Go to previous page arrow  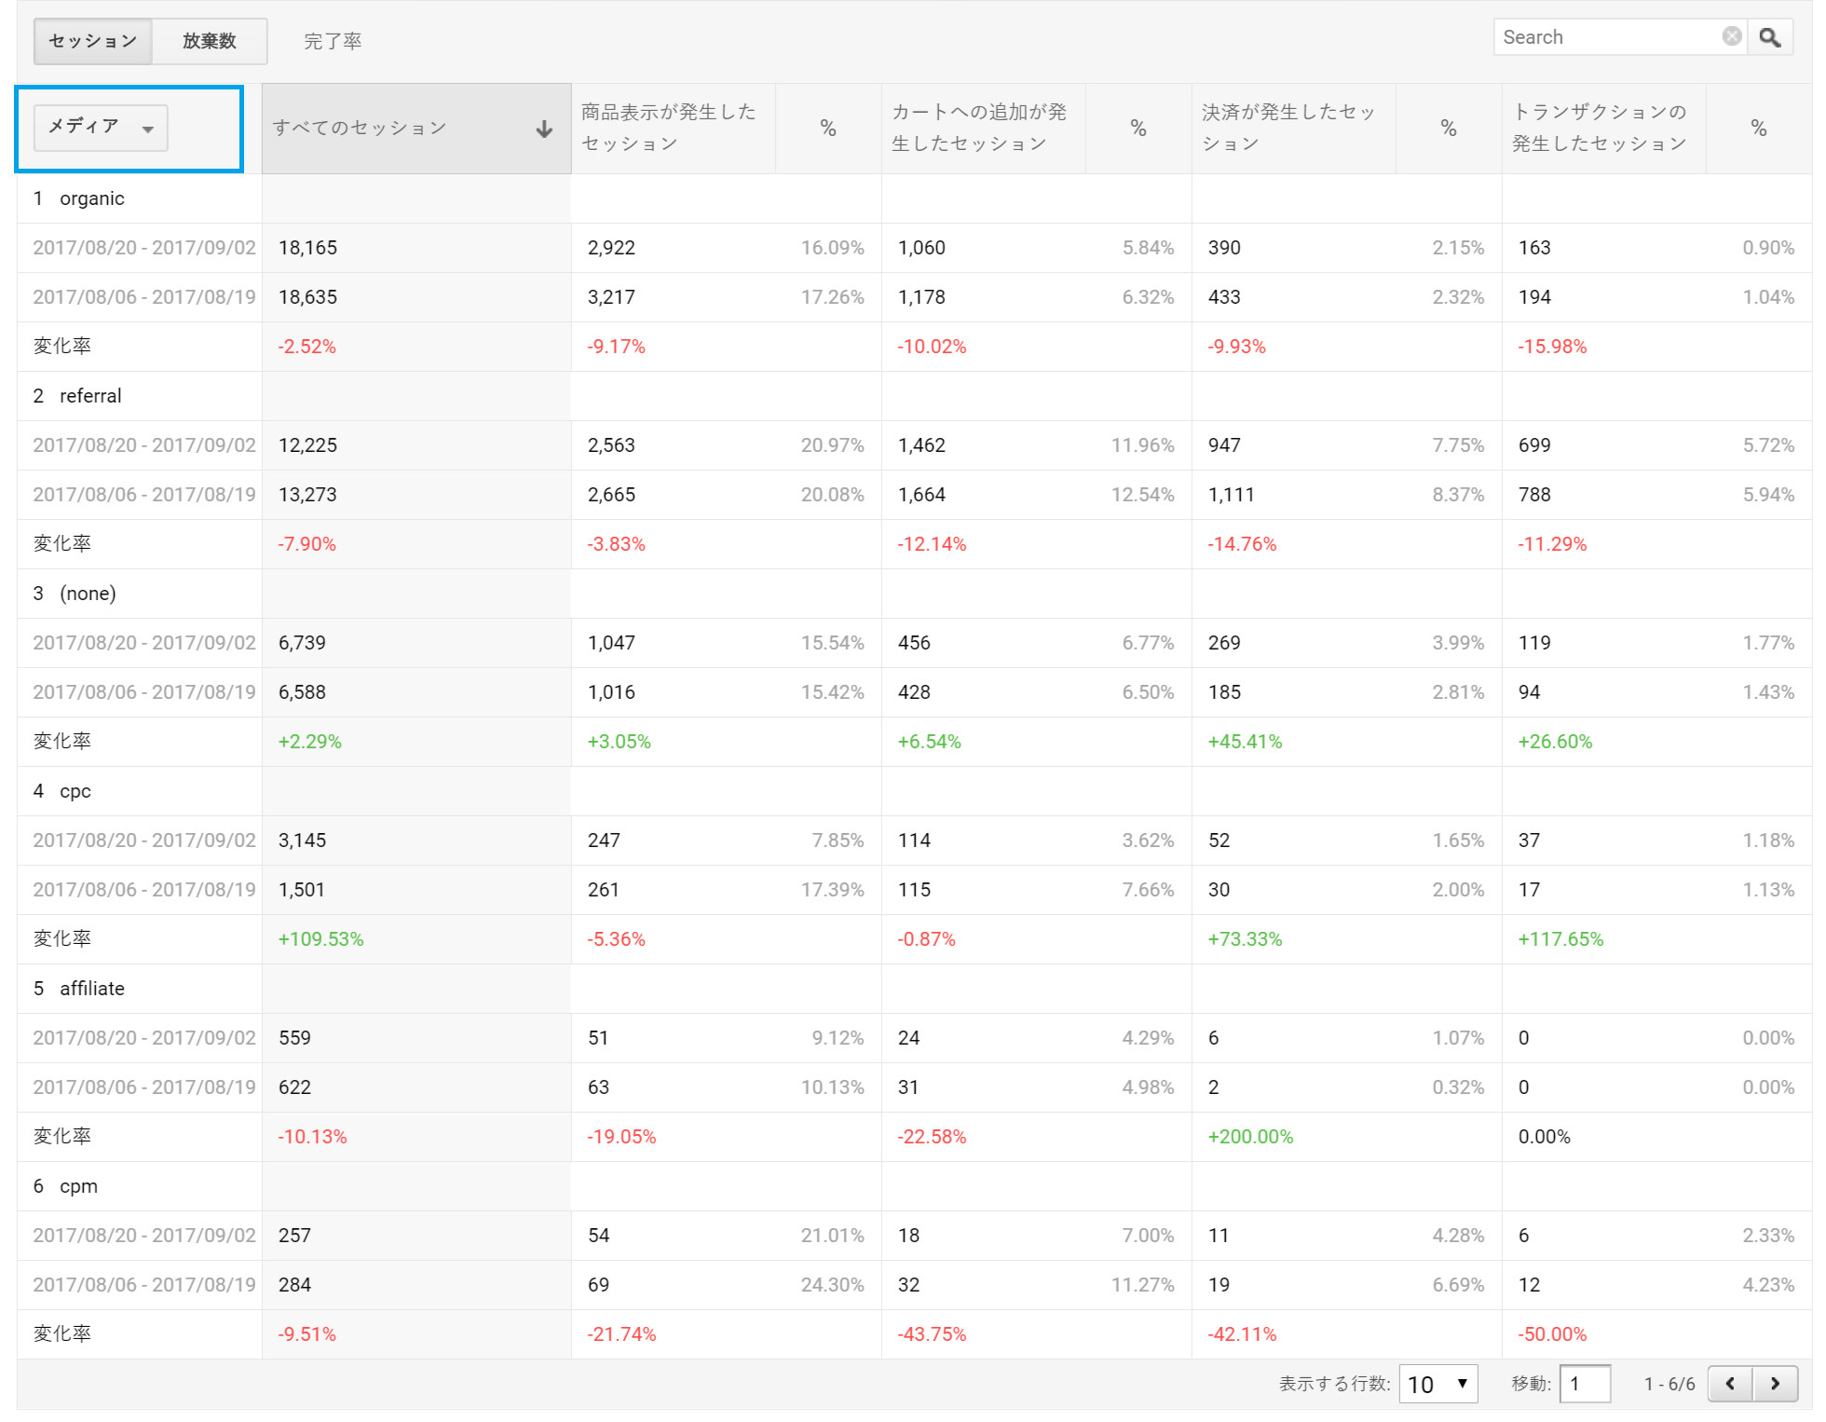(x=1730, y=1384)
